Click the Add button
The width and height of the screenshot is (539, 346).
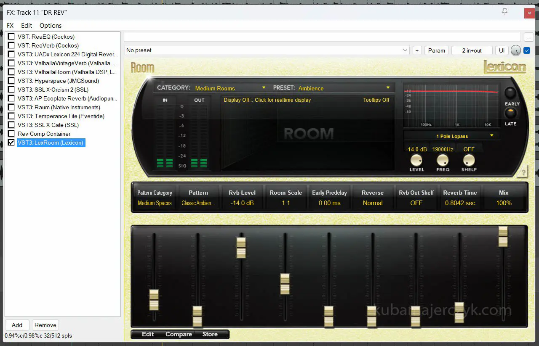tap(17, 325)
